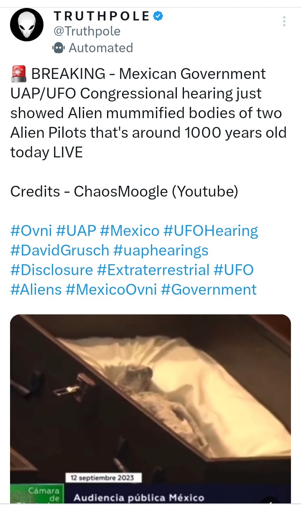Select the #Disclosure hashtag
The height and width of the screenshot is (513, 301).
[51, 270]
